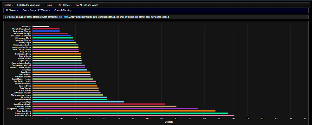This screenshot has height=125, width=312.
Task: Open the All Players dropdown
Action: (12, 10)
